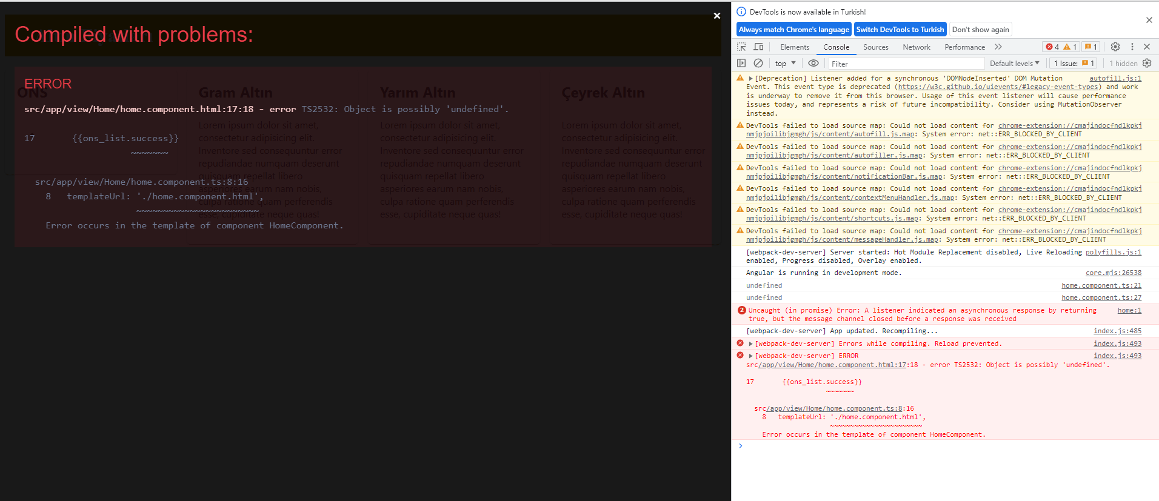Expand 'Errors while compiling. Reload prevented.' entry
This screenshot has width=1159, height=501.
(x=750, y=343)
